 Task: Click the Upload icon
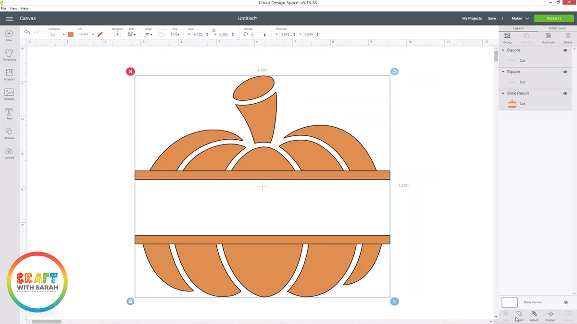point(9,152)
